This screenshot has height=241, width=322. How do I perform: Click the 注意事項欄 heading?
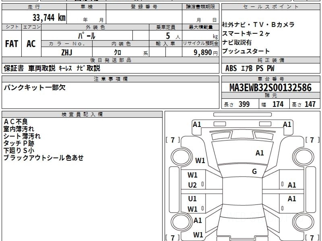click(111, 79)
